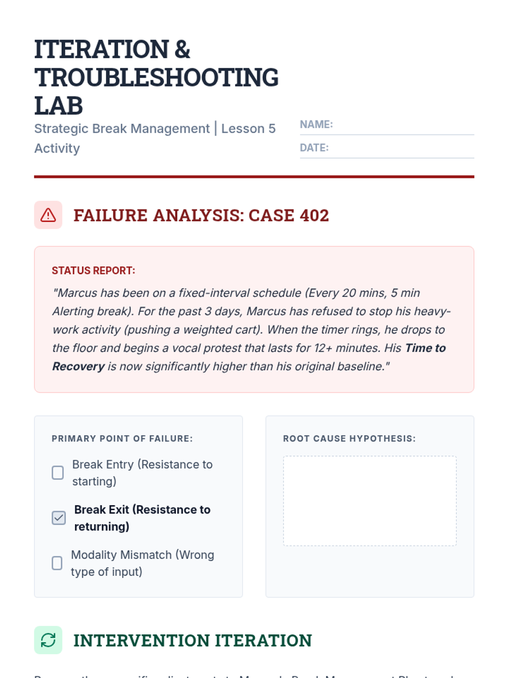This screenshot has width=508, height=678.
Task: Click the Failure Analysis: Case 402 heading
Action: pyautogui.click(x=201, y=215)
